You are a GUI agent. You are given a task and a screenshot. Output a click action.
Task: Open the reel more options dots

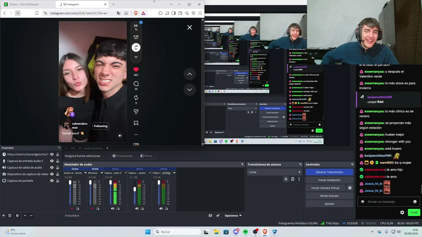pos(136,135)
